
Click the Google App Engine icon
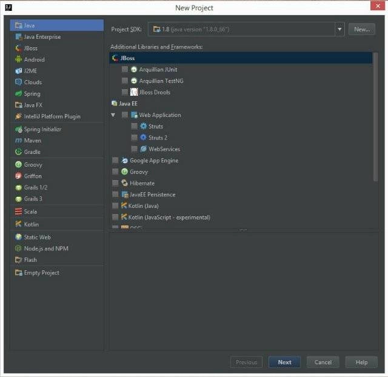[x=124, y=160]
